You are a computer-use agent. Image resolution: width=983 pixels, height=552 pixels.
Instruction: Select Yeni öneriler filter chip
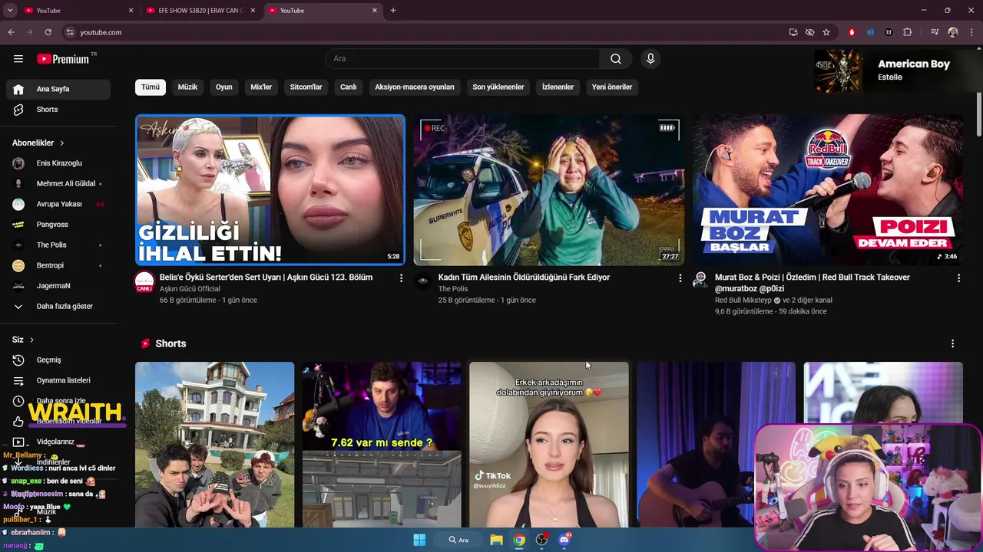[x=612, y=87]
